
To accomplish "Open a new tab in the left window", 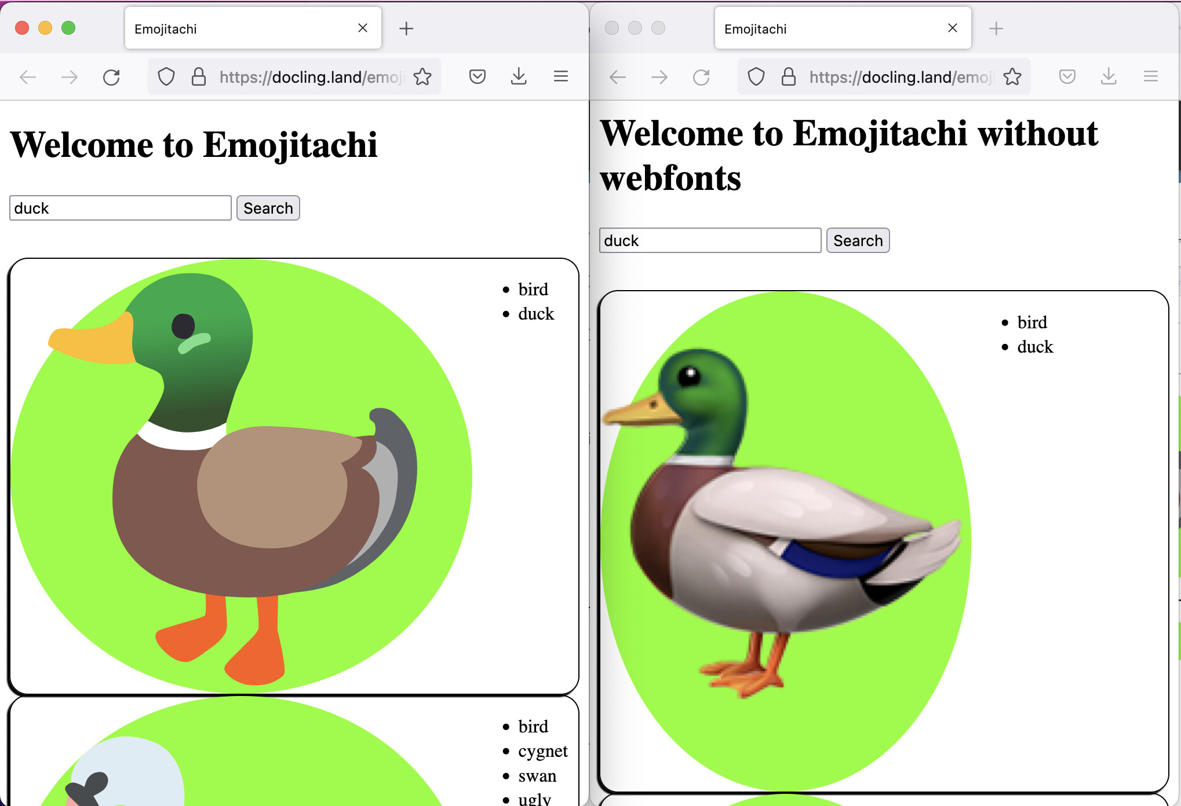I will tap(406, 28).
